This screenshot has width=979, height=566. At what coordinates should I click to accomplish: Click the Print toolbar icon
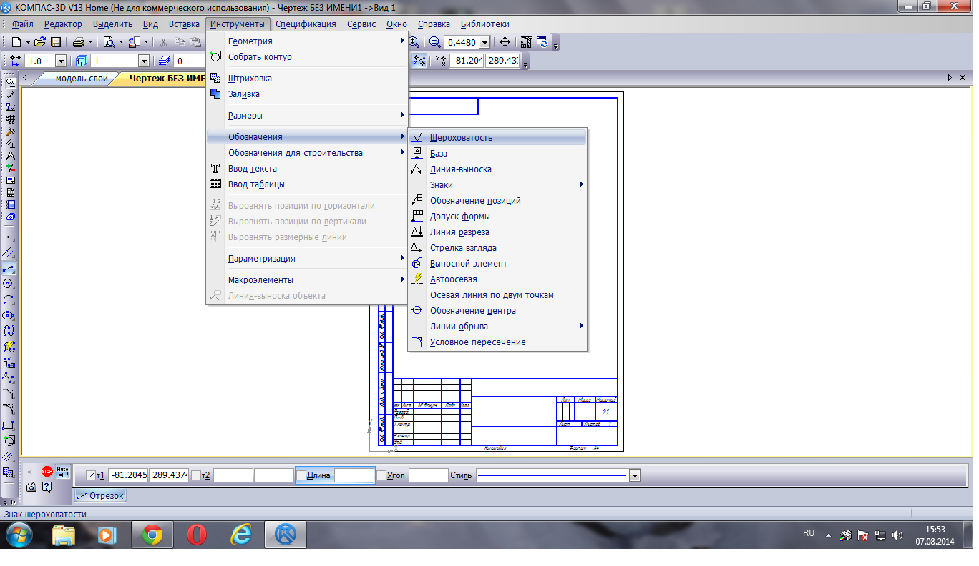click(x=78, y=42)
